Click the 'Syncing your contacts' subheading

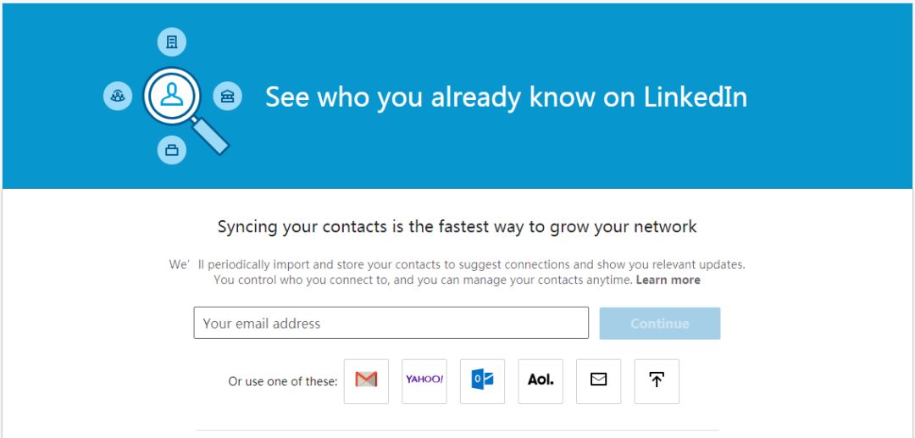click(457, 227)
